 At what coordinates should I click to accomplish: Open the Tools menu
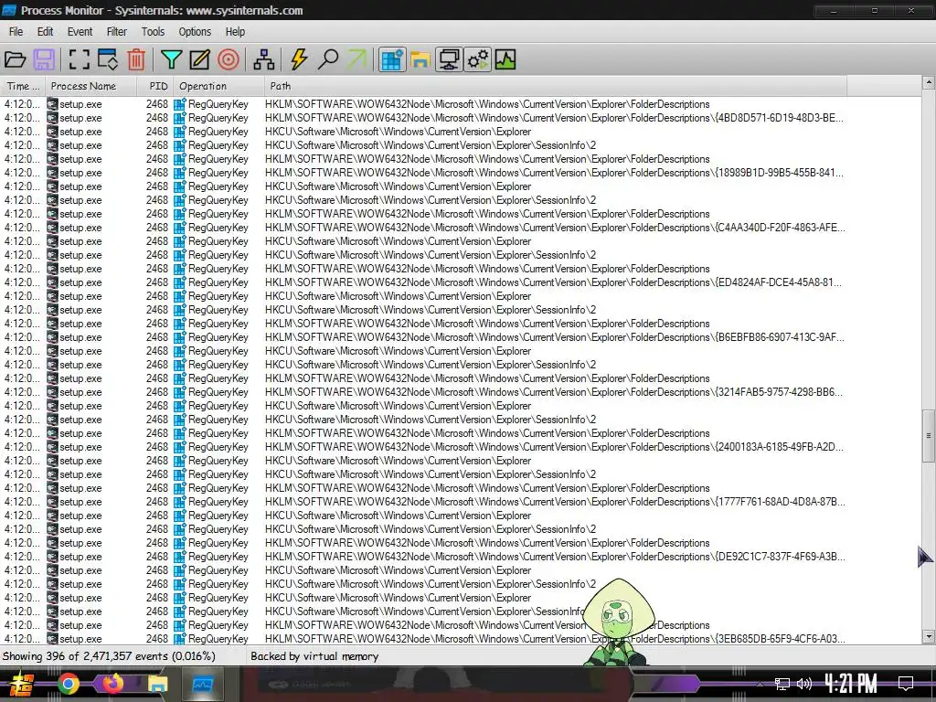(153, 32)
